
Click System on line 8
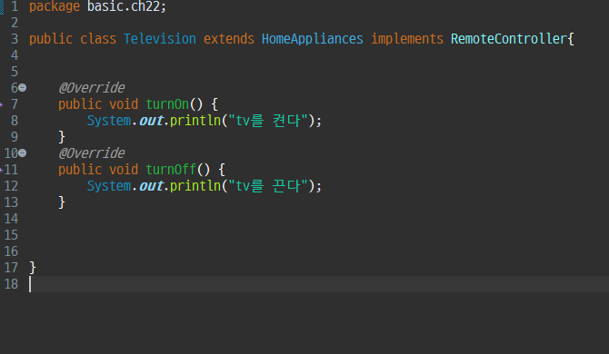[109, 121]
